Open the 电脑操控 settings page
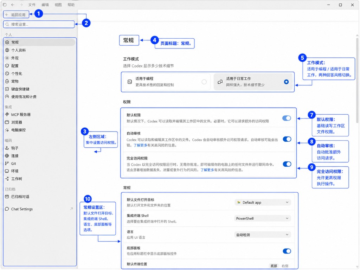The image size is (360, 270). click(39, 130)
